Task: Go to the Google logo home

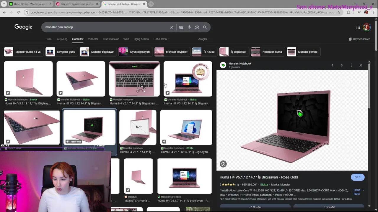Action: coord(23,27)
